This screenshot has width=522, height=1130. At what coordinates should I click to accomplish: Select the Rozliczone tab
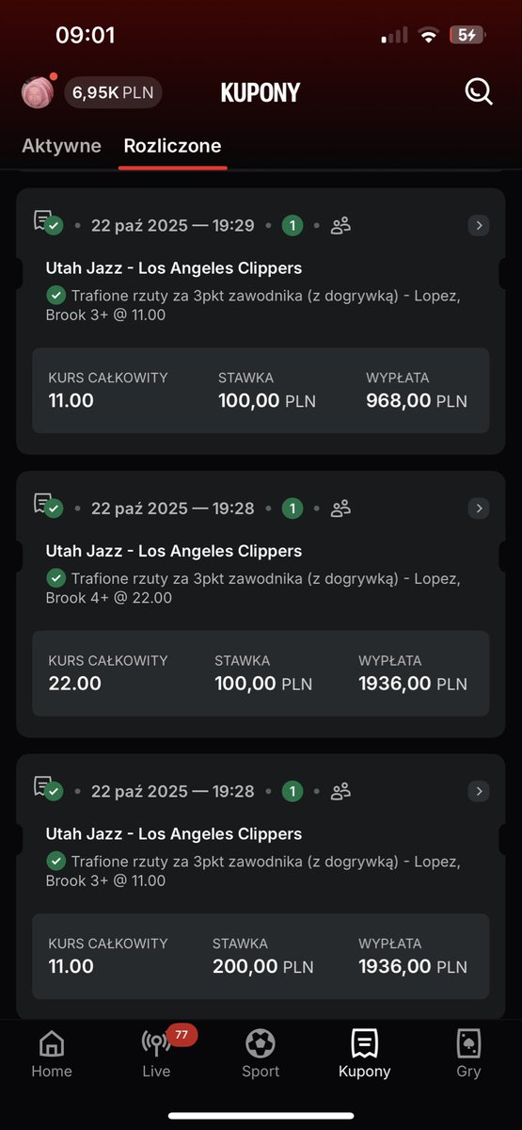tap(173, 146)
